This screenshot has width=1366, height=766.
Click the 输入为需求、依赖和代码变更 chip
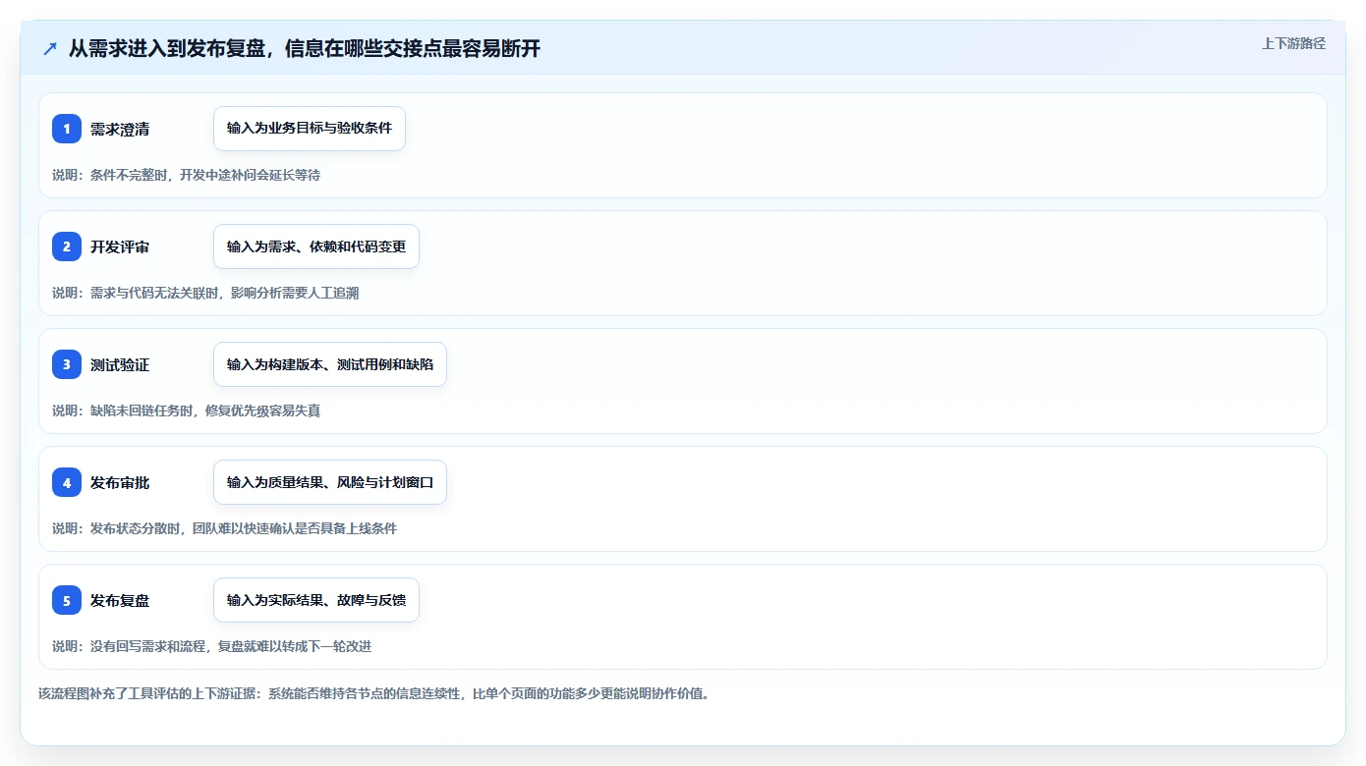tap(316, 246)
